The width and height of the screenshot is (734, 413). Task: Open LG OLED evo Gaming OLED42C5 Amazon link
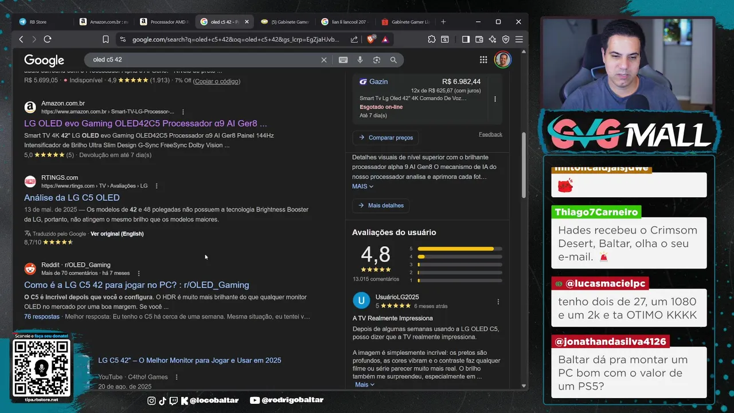[x=146, y=123]
